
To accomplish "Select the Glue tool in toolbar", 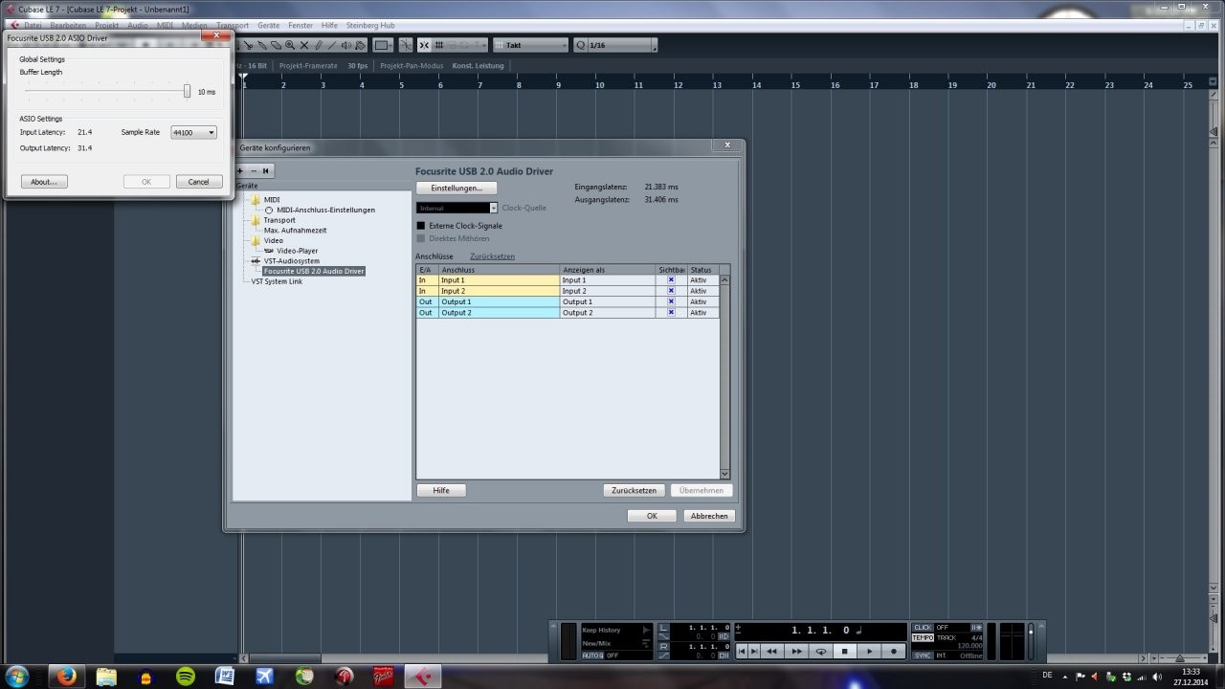I will [262, 45].
